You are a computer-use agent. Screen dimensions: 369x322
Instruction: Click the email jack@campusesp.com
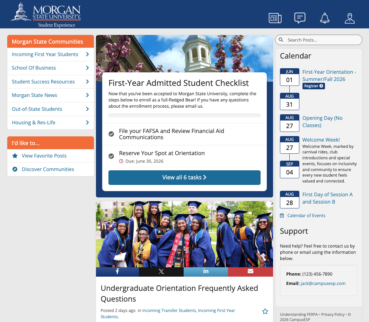pyautogui.click(x=323, y=284)
